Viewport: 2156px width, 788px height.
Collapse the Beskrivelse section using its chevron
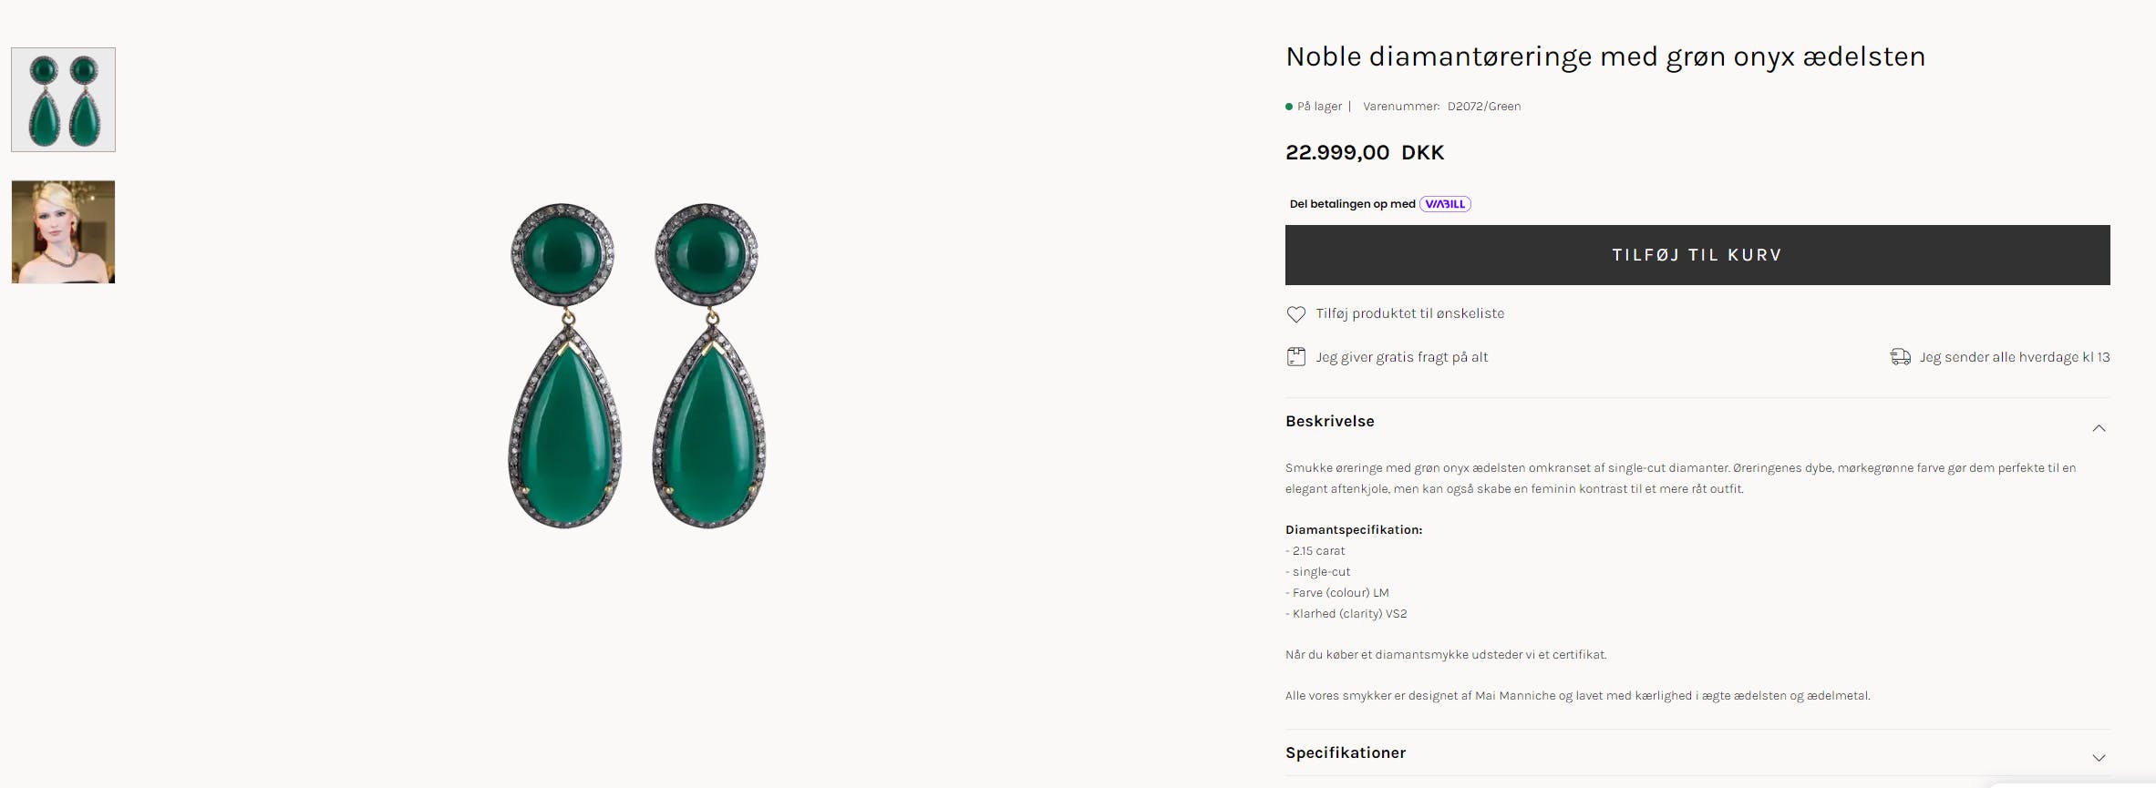pos(2099,428)
